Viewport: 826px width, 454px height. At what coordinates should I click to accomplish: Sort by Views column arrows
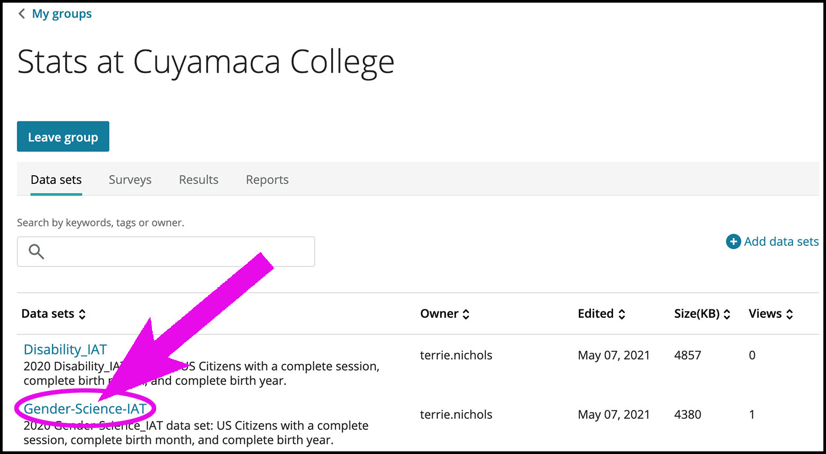click(789, 314)
